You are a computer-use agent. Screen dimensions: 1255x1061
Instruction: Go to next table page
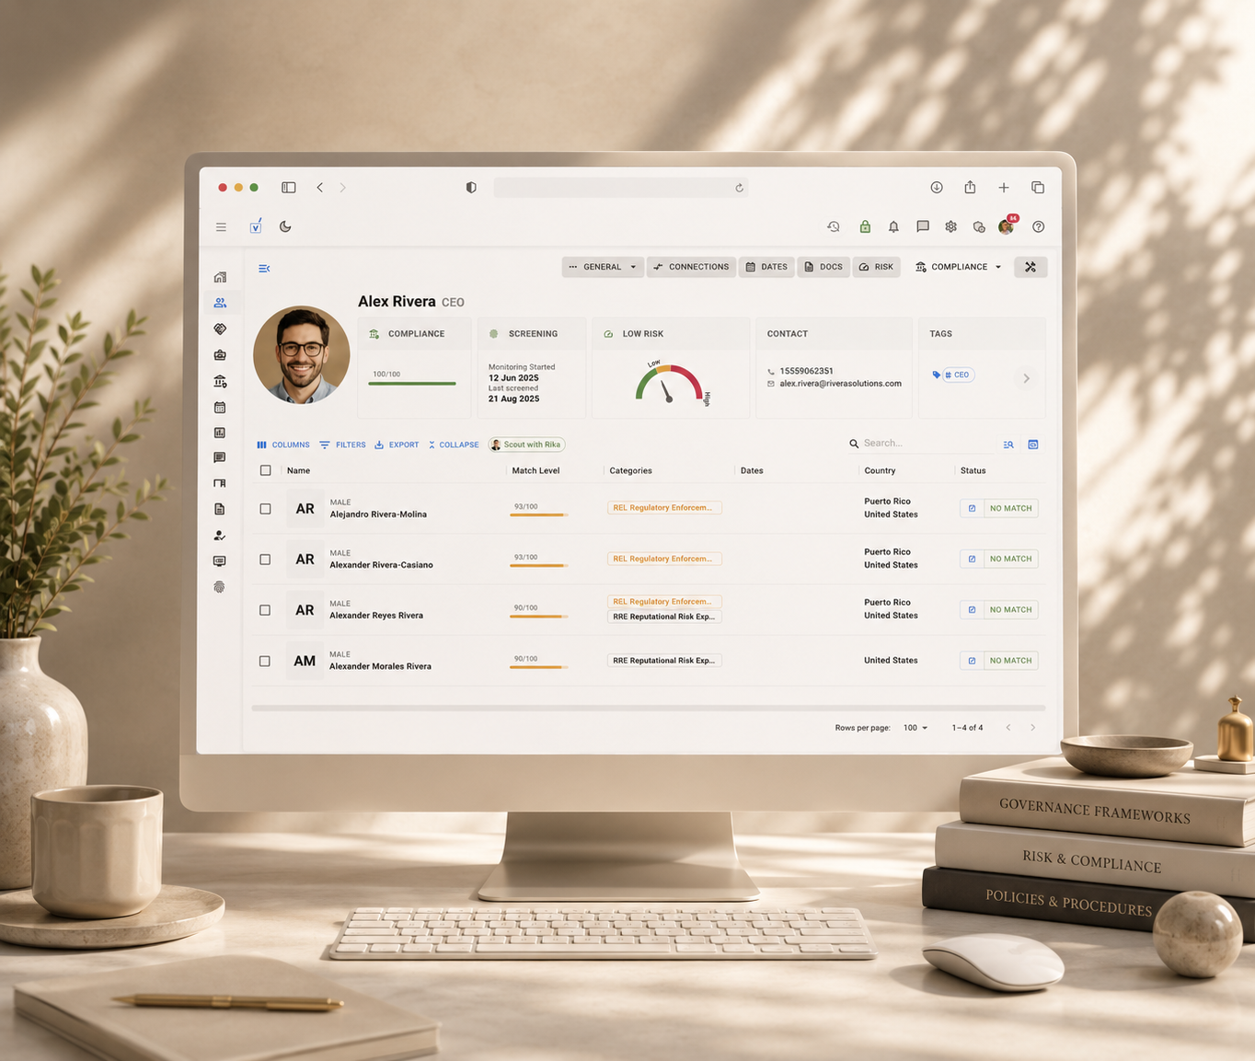[1033, 728]
